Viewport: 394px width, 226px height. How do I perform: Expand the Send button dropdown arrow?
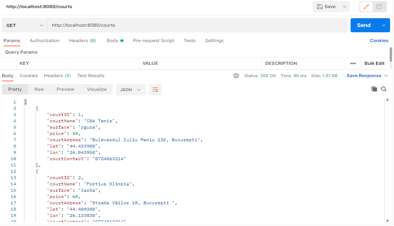click(384, 25)
